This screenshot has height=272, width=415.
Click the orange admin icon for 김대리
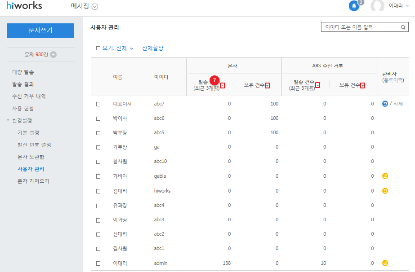(x=385, y=191)
